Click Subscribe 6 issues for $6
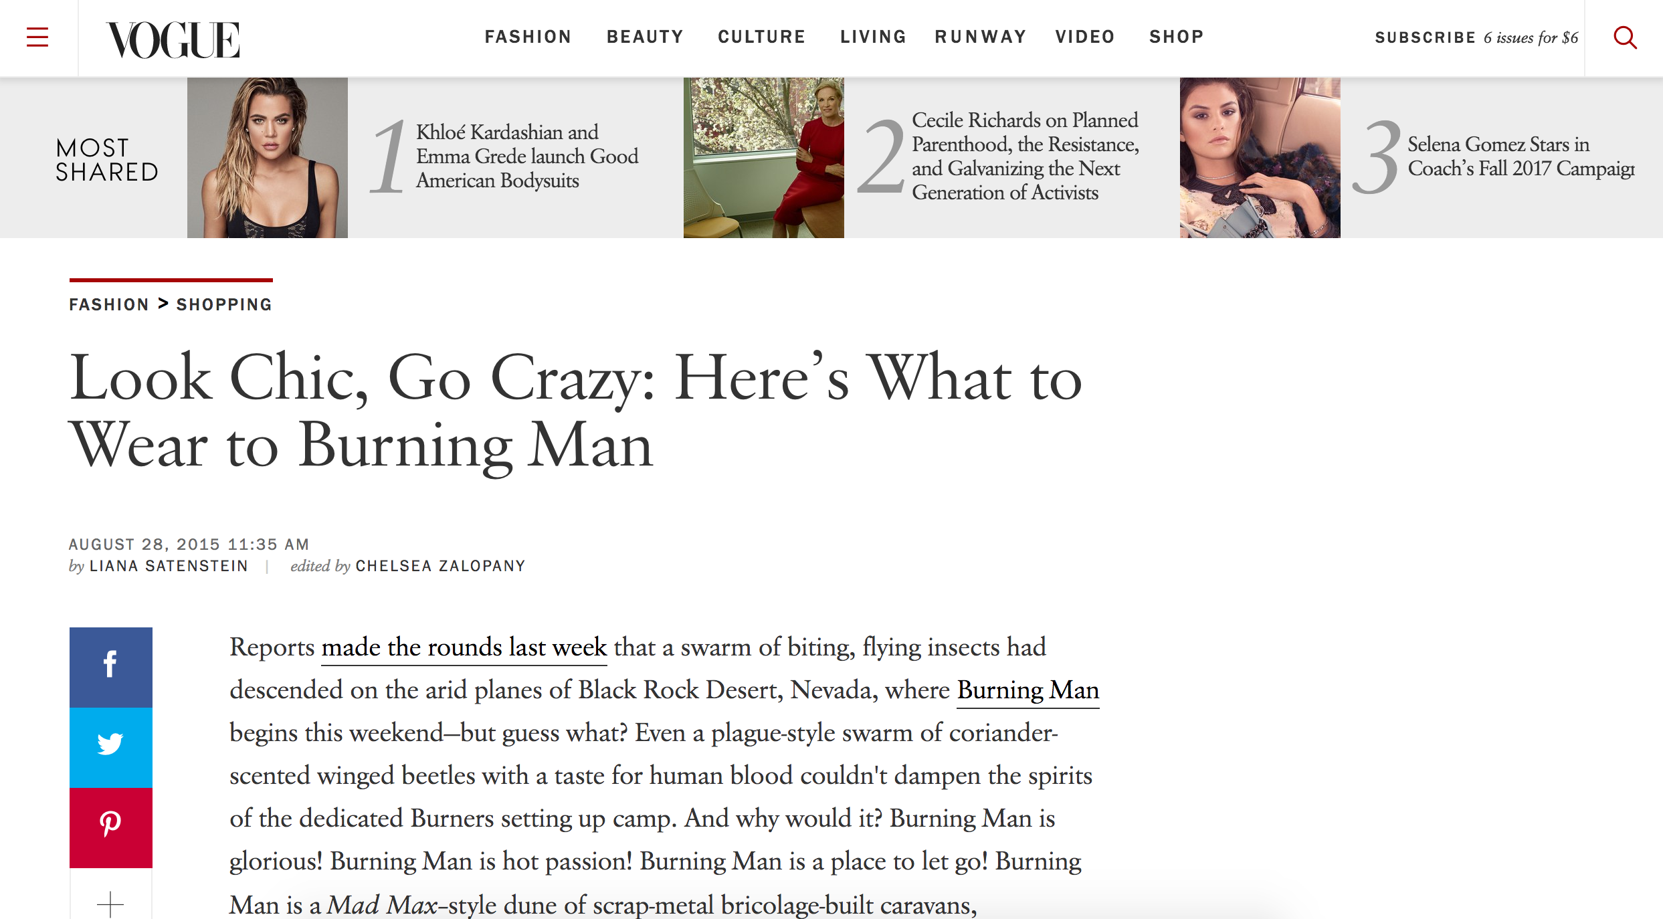The image size is (1663, 919). click(x=1476, y=37)
